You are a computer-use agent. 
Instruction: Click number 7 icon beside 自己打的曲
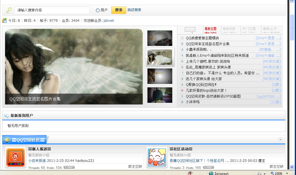(x=182, y=73)
